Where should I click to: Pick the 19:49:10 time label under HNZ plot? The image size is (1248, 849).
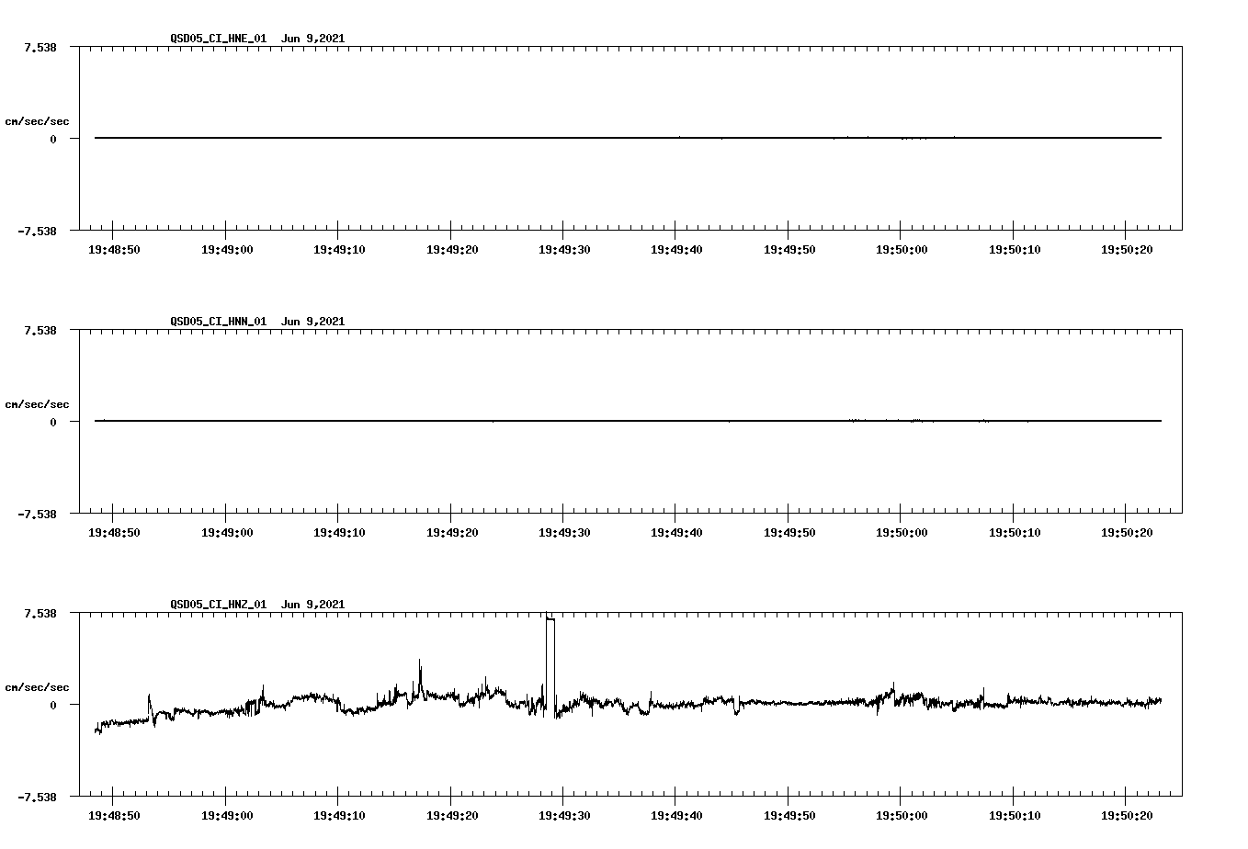[339, 816]
